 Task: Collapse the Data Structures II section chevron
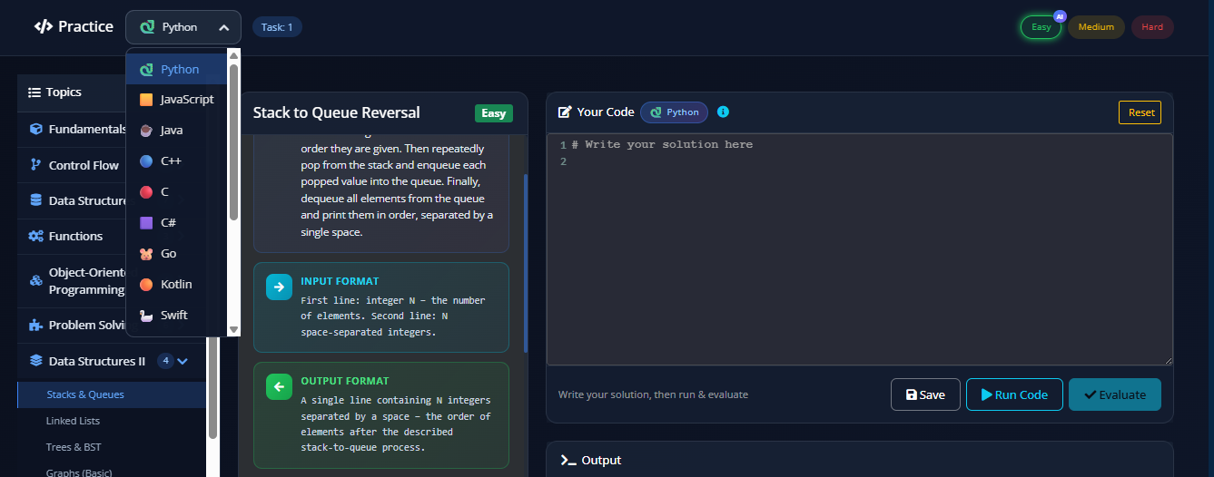tap(183, 361)
